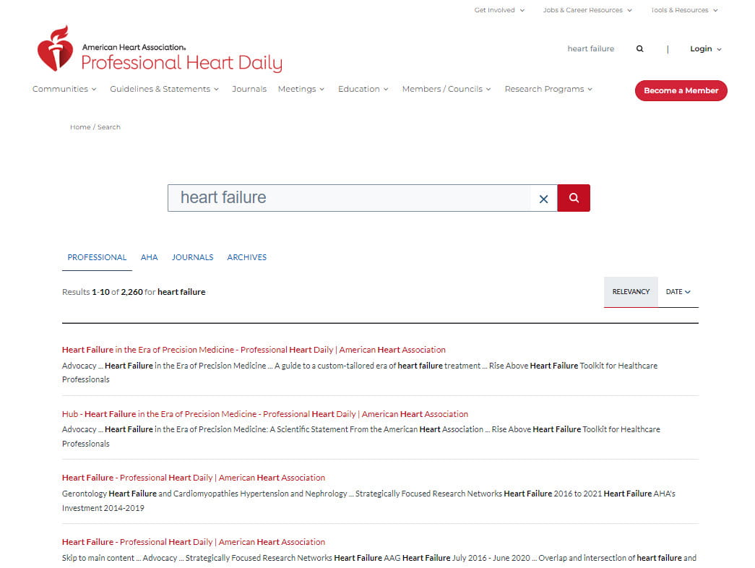Viewport: 755px width, 568px height.
Task: Open the Heart Failure in Precision Medicine result
Action: [x=254, y=349]
